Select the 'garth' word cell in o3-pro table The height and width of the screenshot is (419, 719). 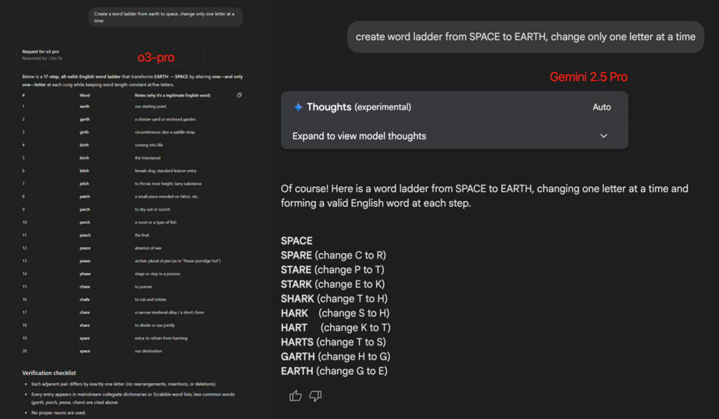pyautogui.click(x=85, y=119)
